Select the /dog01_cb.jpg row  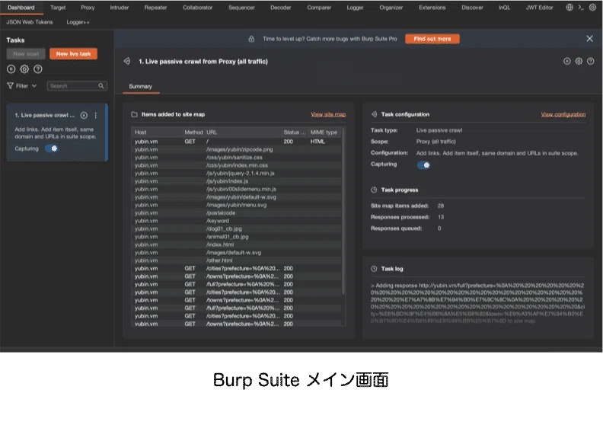click(x=236, y=228)
